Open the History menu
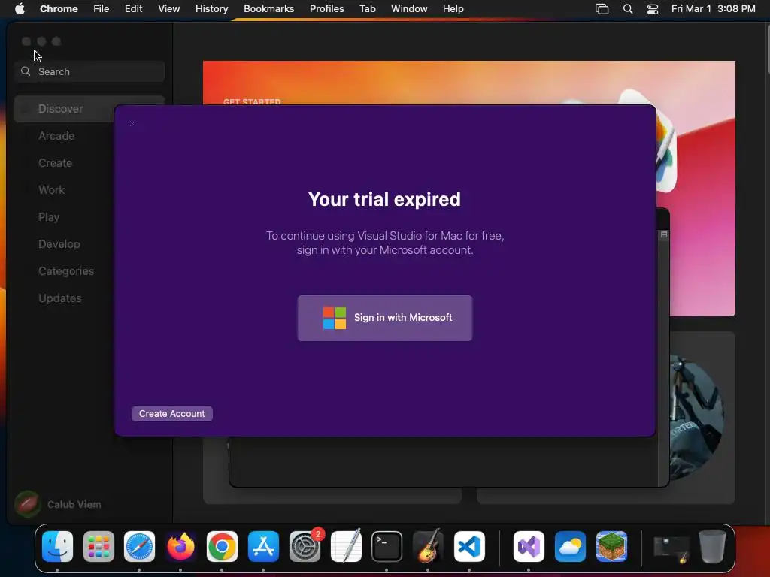Image resolution: width=770 pixels, height=577 pixels. tap(211, 9)
